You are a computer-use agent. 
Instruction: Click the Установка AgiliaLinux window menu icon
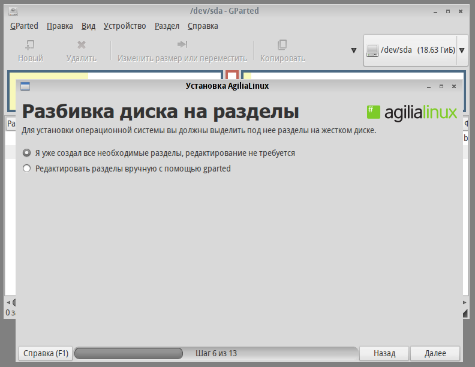[x=25, y=86]
